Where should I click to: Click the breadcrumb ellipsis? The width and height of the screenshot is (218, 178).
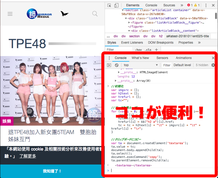coord(108,36)
